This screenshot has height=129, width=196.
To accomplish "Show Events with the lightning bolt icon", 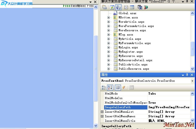I will [124, 87].
